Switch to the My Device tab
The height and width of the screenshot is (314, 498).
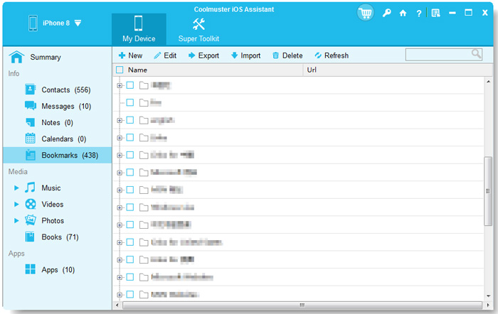(139, 29)
